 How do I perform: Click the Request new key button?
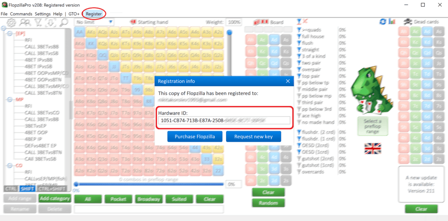click(253, 137)
